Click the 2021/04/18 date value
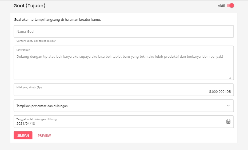Screen dimensions: 248x150 [26, 123]
